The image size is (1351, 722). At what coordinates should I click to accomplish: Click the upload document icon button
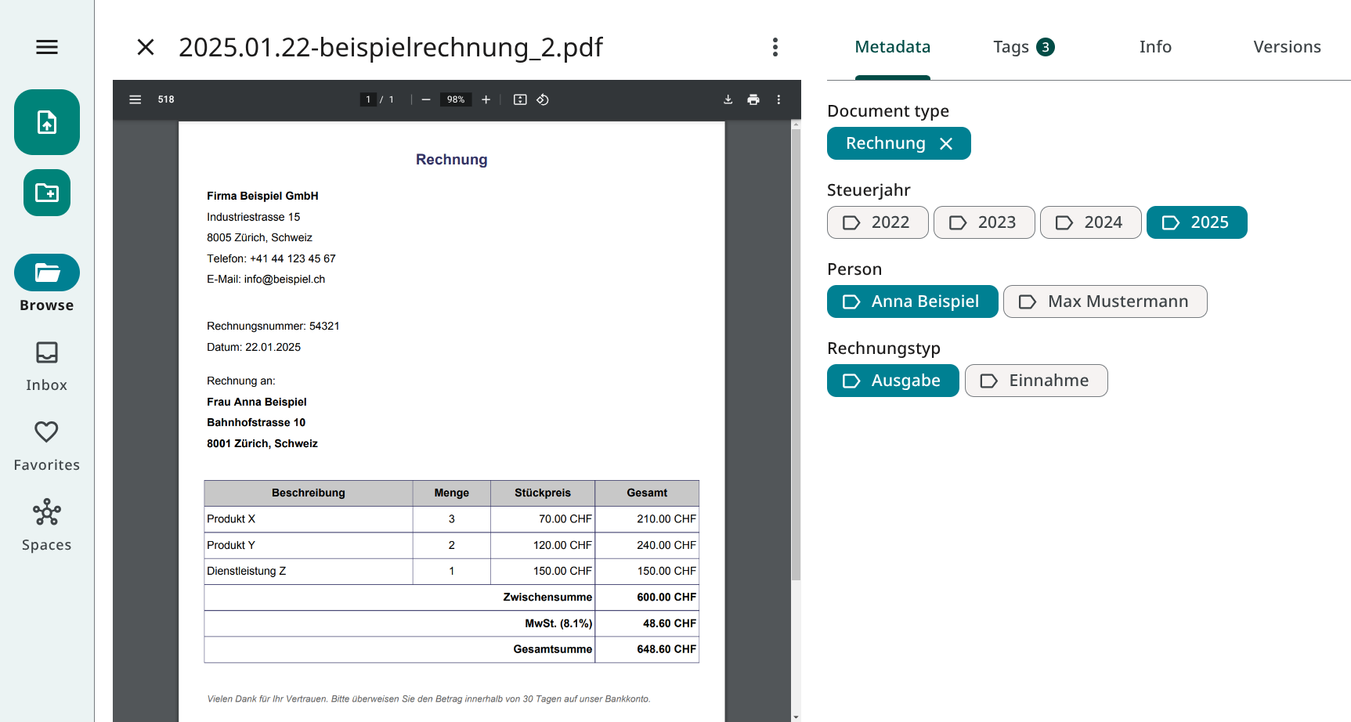coord(47,122)
